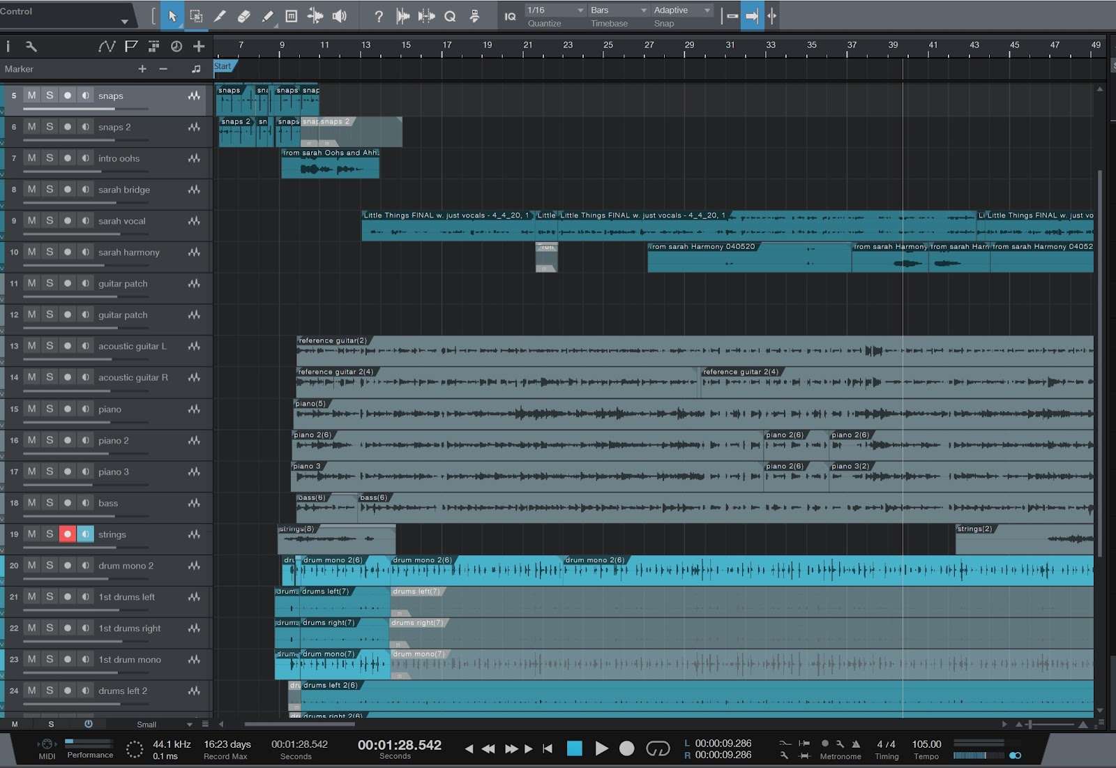Viewport: 1116px width, 768px height.
Task: Click the Record button in the transport
Action: [x=627, y=748]
